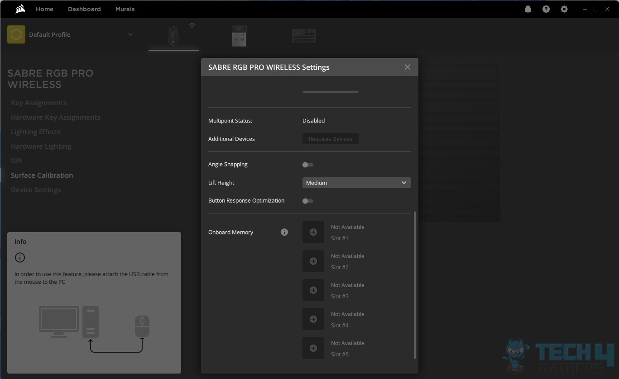Click the Info panel icon

point(20,258)
